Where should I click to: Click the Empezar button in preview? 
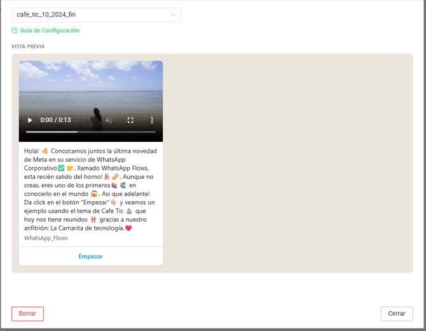pos(91,256)
